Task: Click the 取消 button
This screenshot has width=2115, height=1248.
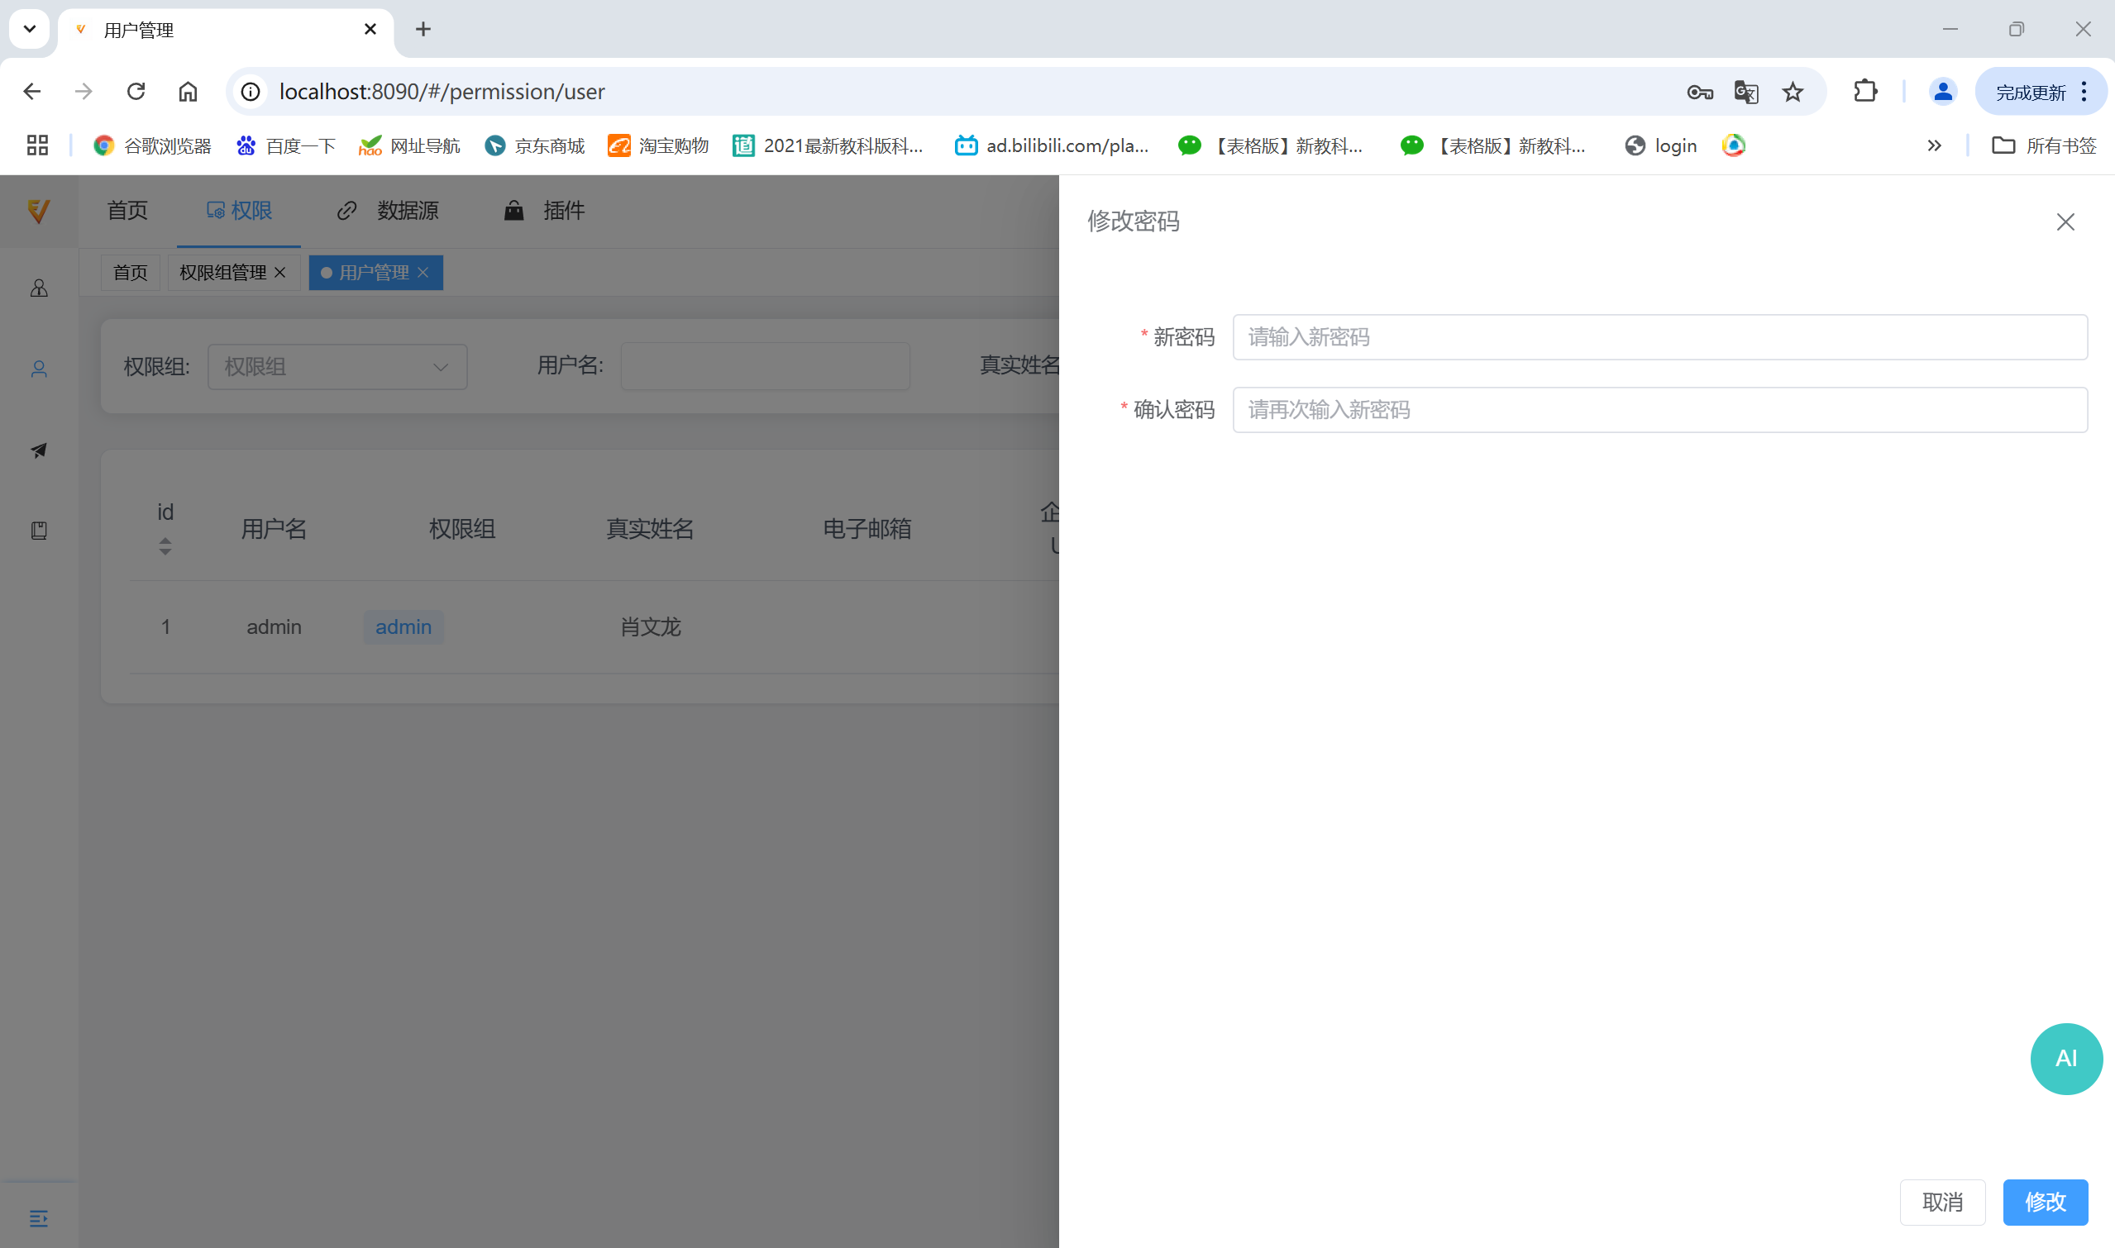Action: pyautogui.click(x=1941, y=1202)
